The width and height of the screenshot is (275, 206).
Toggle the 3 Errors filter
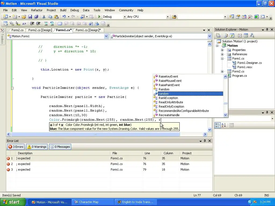[16, 147]
